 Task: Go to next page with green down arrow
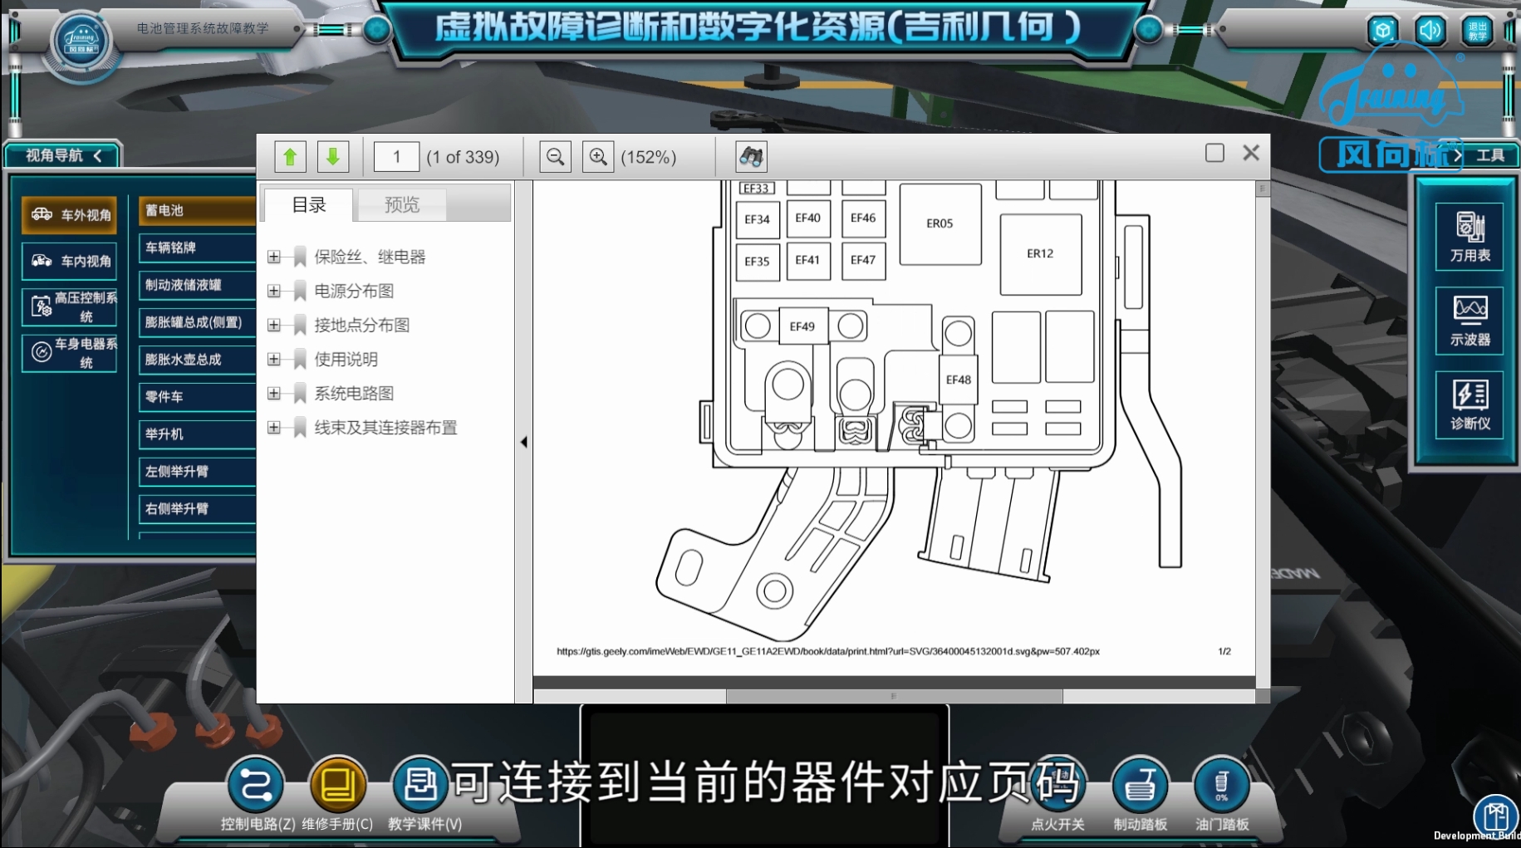coord(333,156)
